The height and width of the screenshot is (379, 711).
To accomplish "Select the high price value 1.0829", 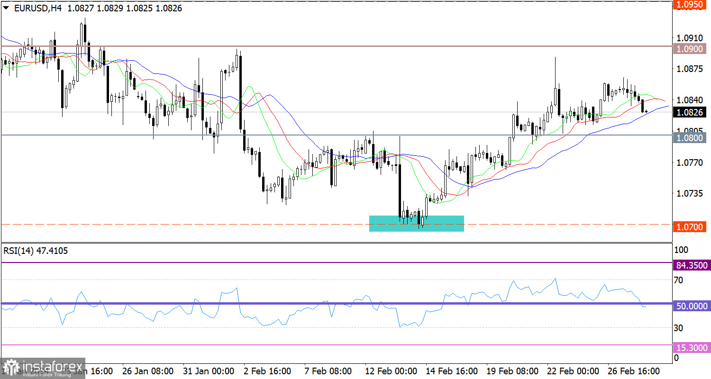I will 110,8.
